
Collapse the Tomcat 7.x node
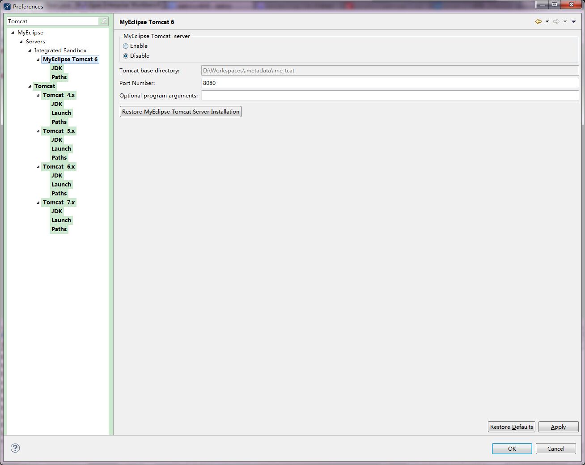pyautogui.click(x=38, y=203)
